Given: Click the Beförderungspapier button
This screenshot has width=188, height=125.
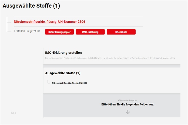Looking at the screenshot, I should [59, 32].
